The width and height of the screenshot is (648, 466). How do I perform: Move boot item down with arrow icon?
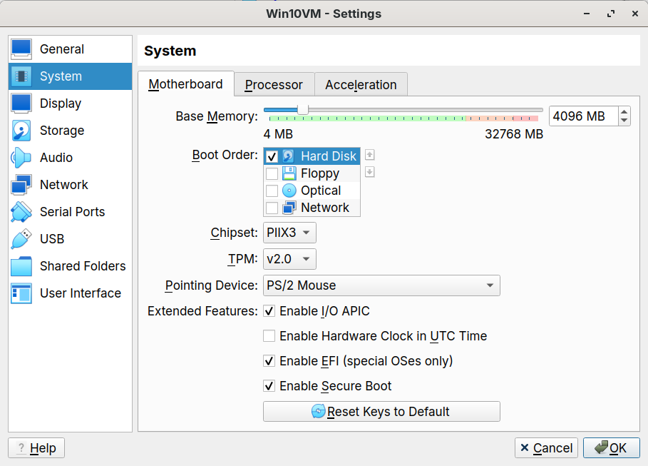coord(369,172)
